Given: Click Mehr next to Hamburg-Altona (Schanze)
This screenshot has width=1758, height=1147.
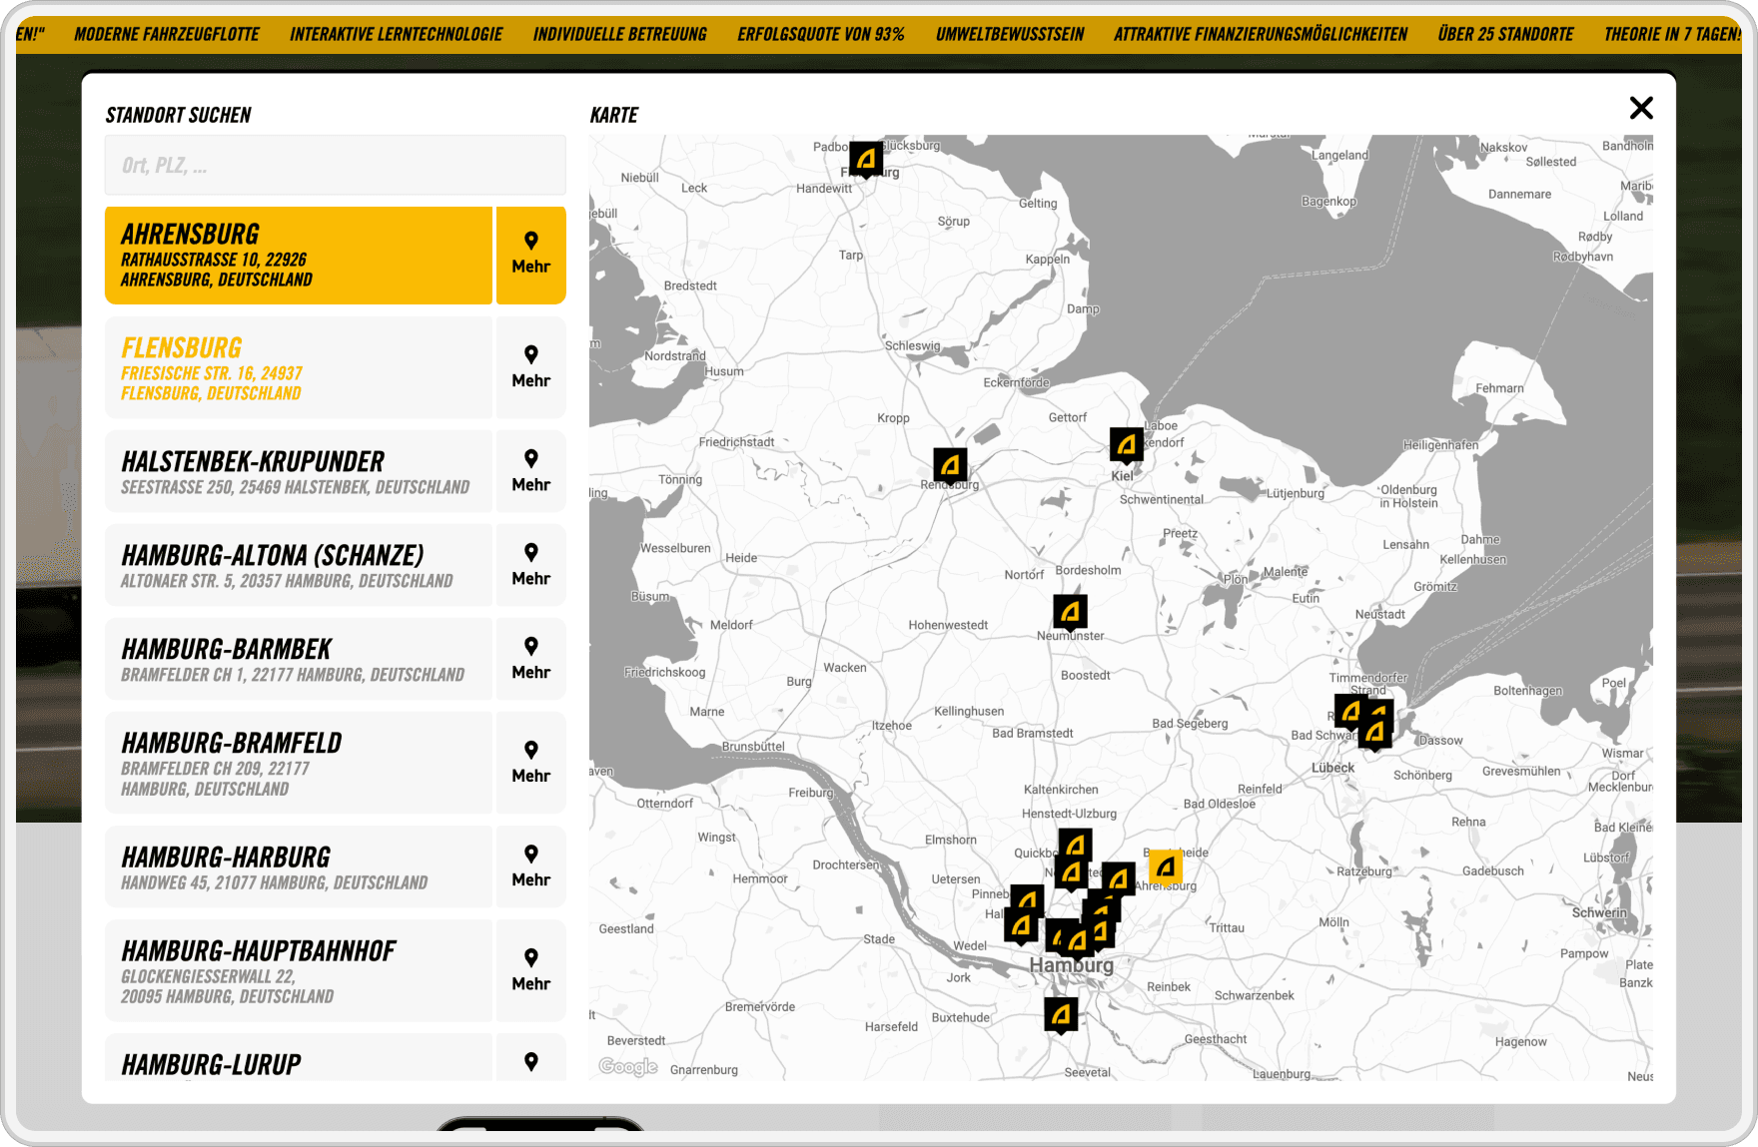Looking at the screenshot, I should pos(530,565).
